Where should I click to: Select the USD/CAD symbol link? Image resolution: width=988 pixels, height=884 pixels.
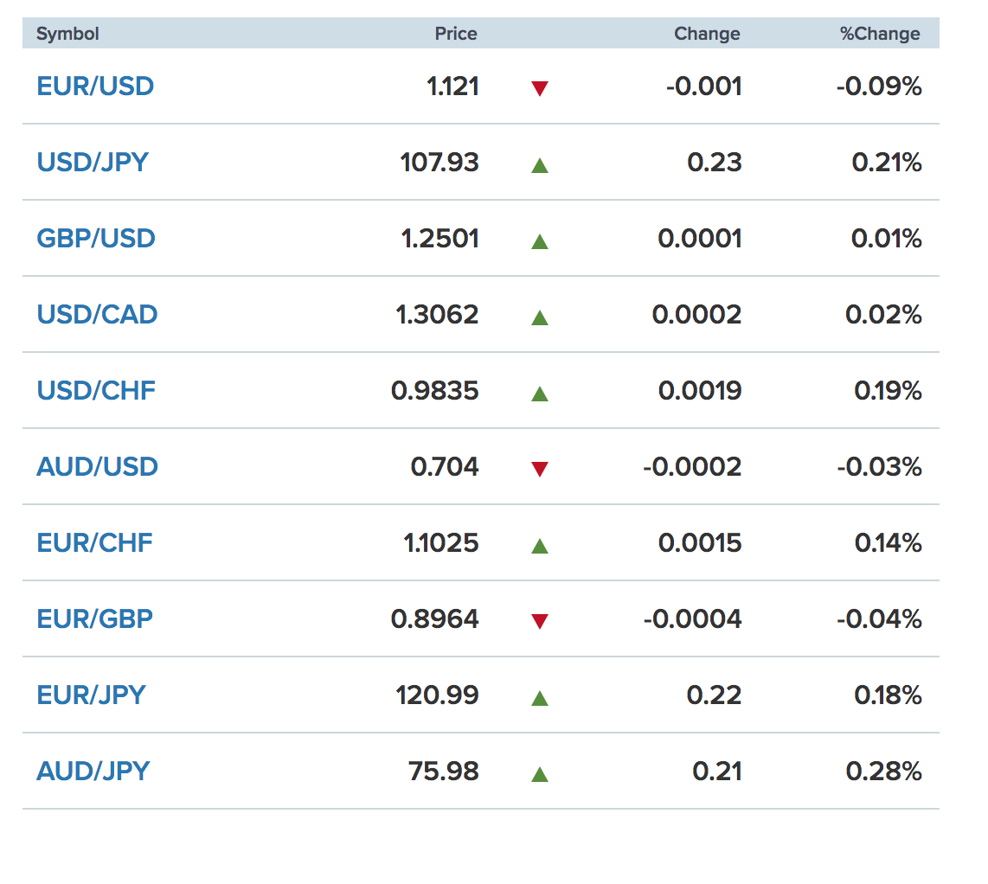coord(97,315)
